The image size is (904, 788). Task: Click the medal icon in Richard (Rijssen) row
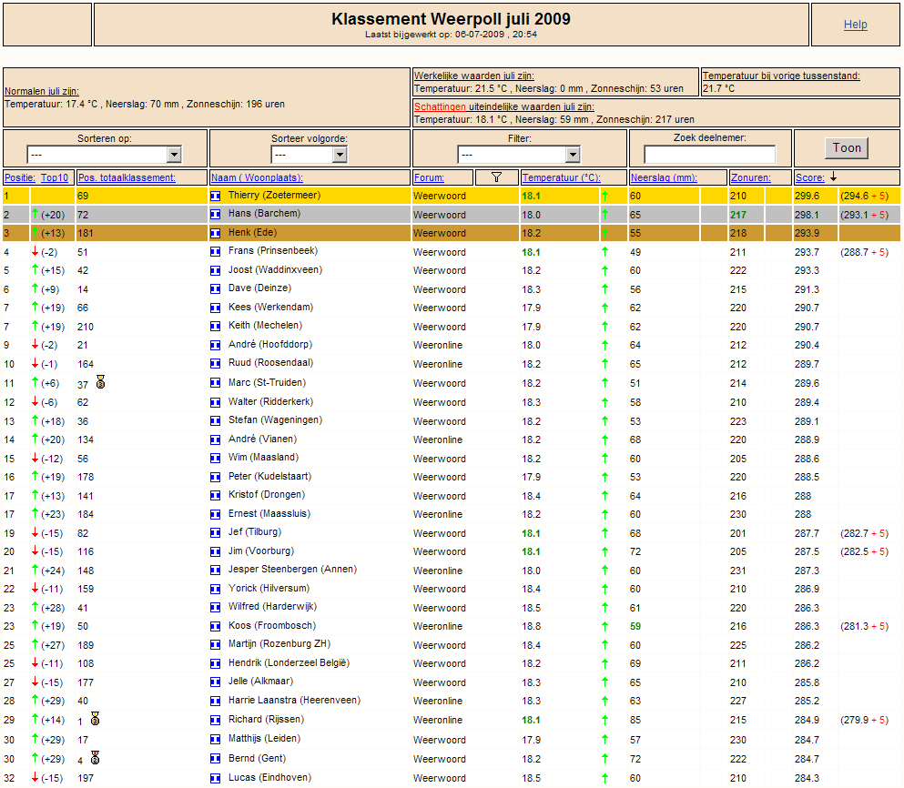pyautogui.click(x=95, y=719)
